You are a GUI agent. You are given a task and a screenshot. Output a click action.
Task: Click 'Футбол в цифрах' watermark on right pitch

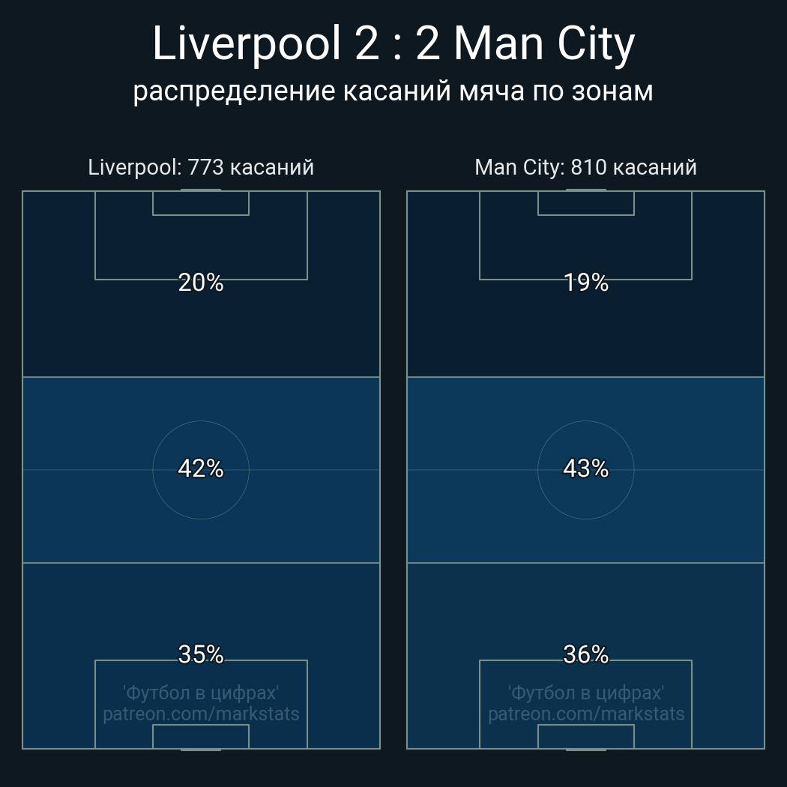click(586, 693)
